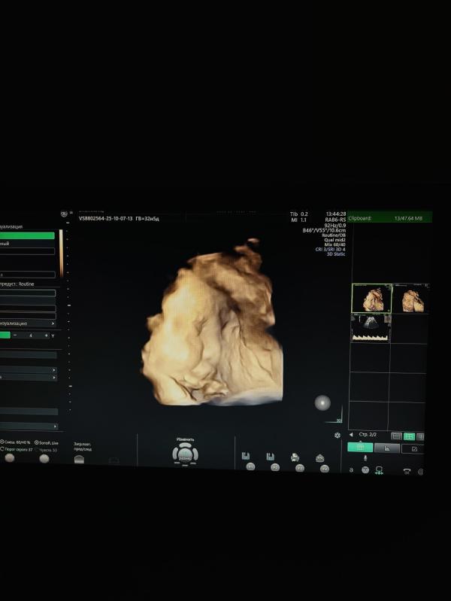Select the SonoR. Live radio option
This screenshot has width=451, height=601.
pyautogui.click(x=37, y=442)
